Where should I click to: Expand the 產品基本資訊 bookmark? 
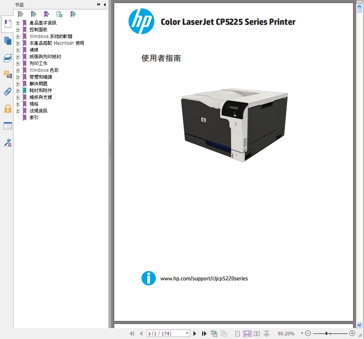click(18, 23)
